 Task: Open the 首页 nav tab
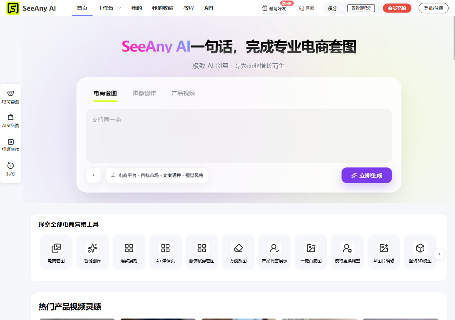coord(82,8)
